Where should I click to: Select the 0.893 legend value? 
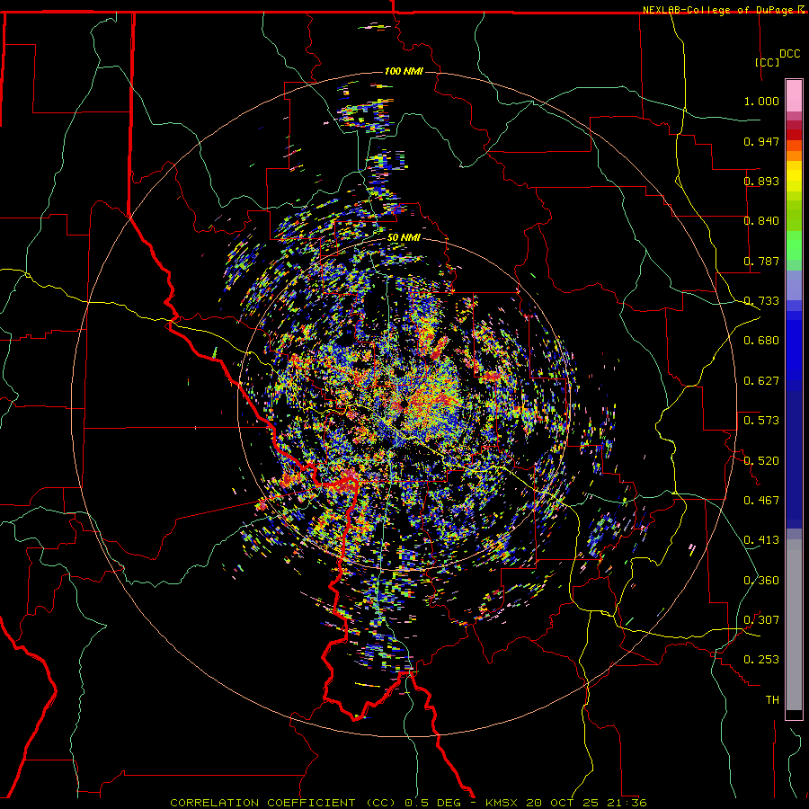(761, 181)
